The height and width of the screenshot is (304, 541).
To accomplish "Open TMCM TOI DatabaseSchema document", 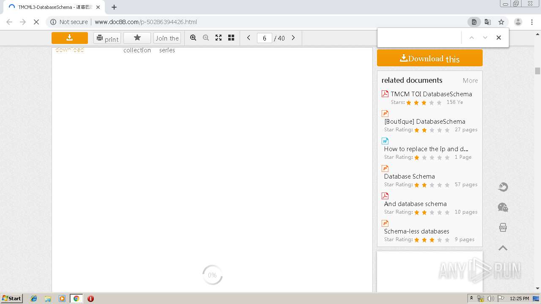I will tap(431, 94).
